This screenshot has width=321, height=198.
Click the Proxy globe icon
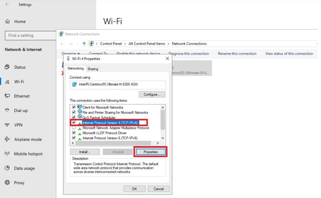7,182
